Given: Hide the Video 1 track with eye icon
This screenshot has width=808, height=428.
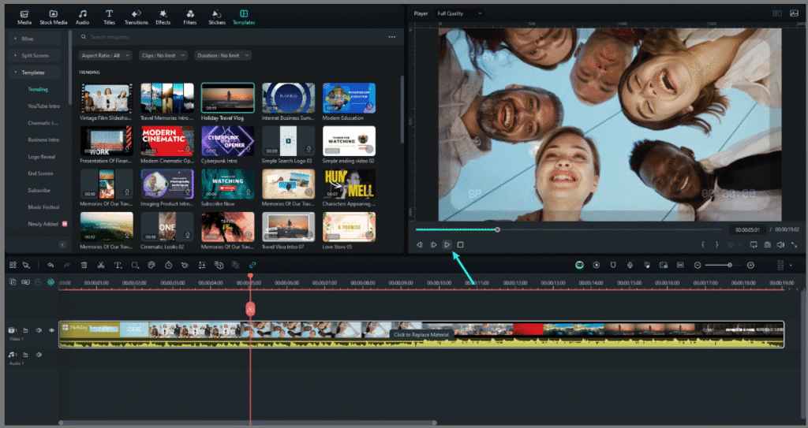Looking at the screenshot, I should [x=51, y=330].
